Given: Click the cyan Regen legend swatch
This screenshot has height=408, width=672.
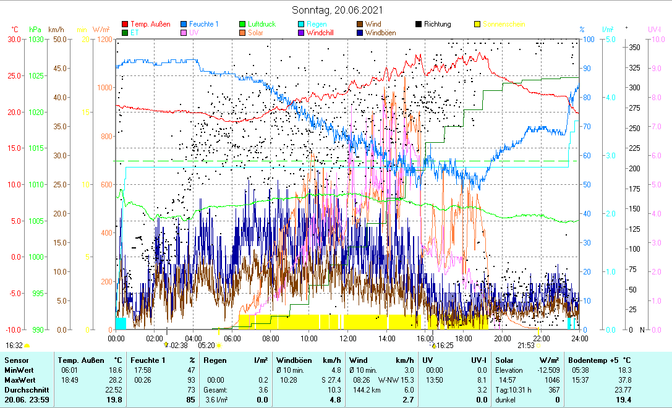Looking at the screenshot, I should tap(302, 25).
